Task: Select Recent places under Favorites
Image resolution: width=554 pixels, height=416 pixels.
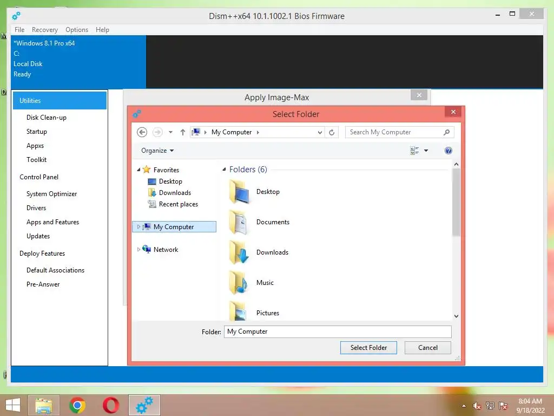Action: pos(179,204)
